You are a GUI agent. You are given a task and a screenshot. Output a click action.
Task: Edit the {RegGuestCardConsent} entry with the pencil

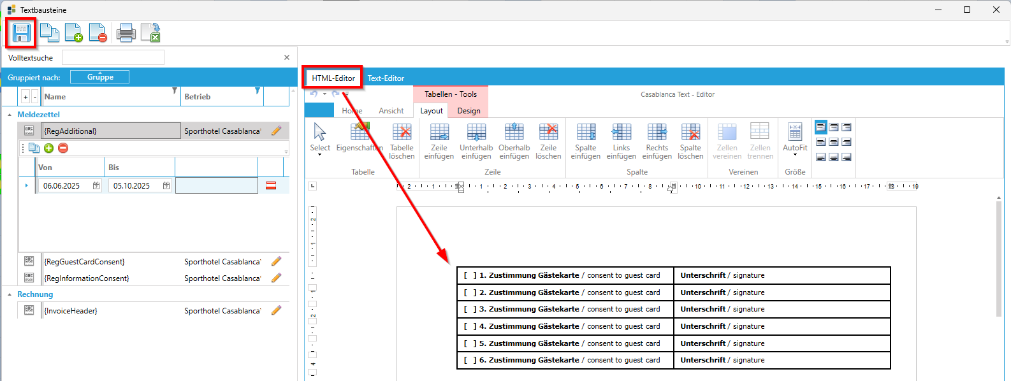point(276,261)
